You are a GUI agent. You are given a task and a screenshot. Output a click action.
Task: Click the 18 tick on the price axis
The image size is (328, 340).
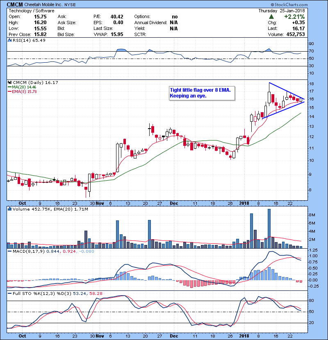[311, 84]
